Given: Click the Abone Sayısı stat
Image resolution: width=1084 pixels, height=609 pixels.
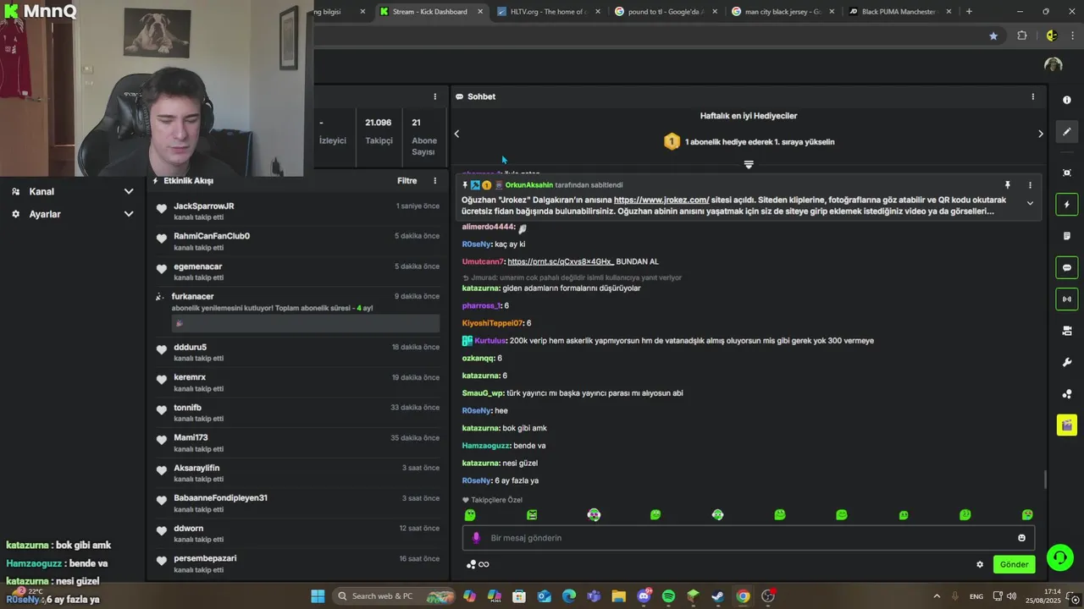Looking at the screenshot, I should point(423,135).
